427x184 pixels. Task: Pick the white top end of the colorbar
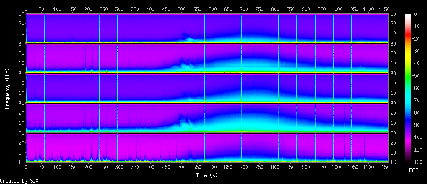408,16
